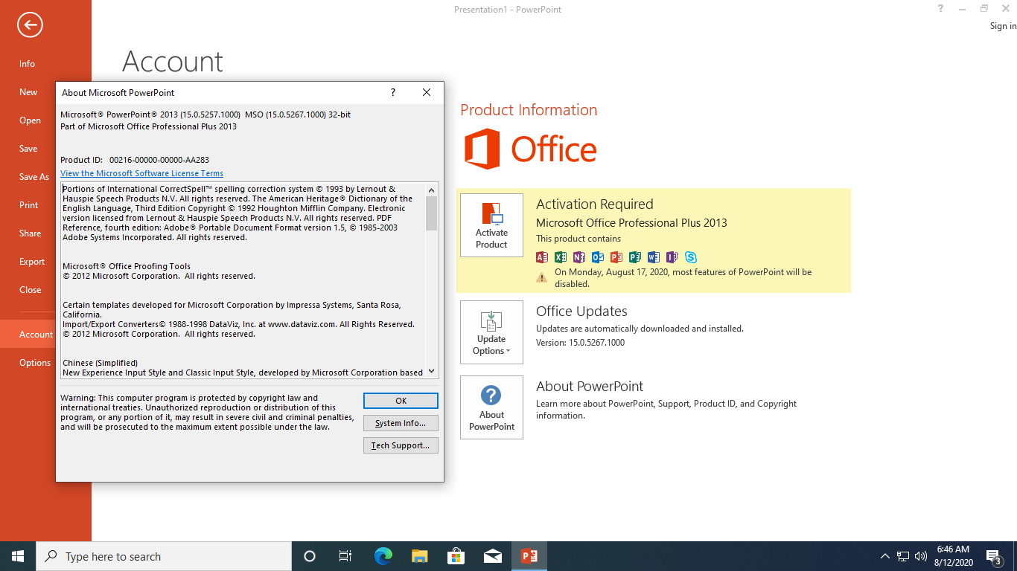This screenshot has width=1017, height=571.
Task: Click Tech Support... button
Action: [x=401, y=445]
